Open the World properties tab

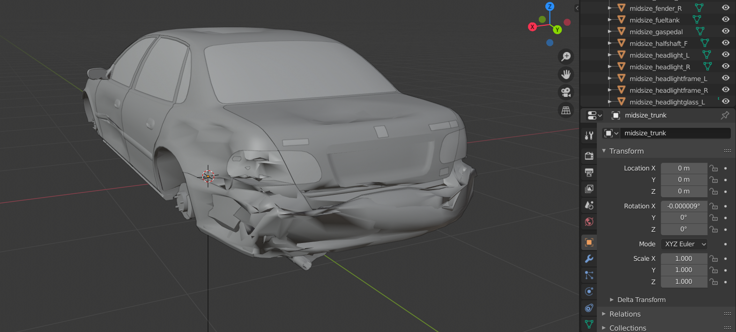click(x=589, y=221)
